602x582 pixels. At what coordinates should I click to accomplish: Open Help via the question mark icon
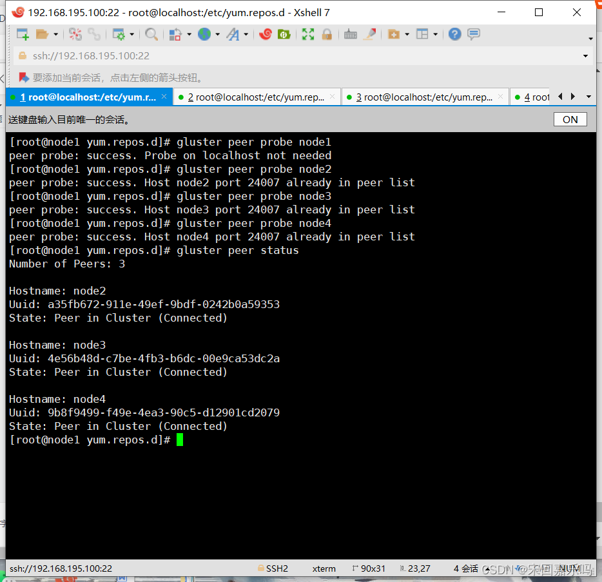pyautogui.click(x=454, y=34)
